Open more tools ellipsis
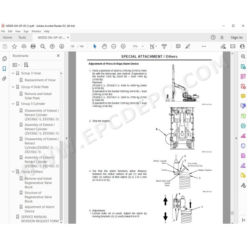 click(204, 46)
